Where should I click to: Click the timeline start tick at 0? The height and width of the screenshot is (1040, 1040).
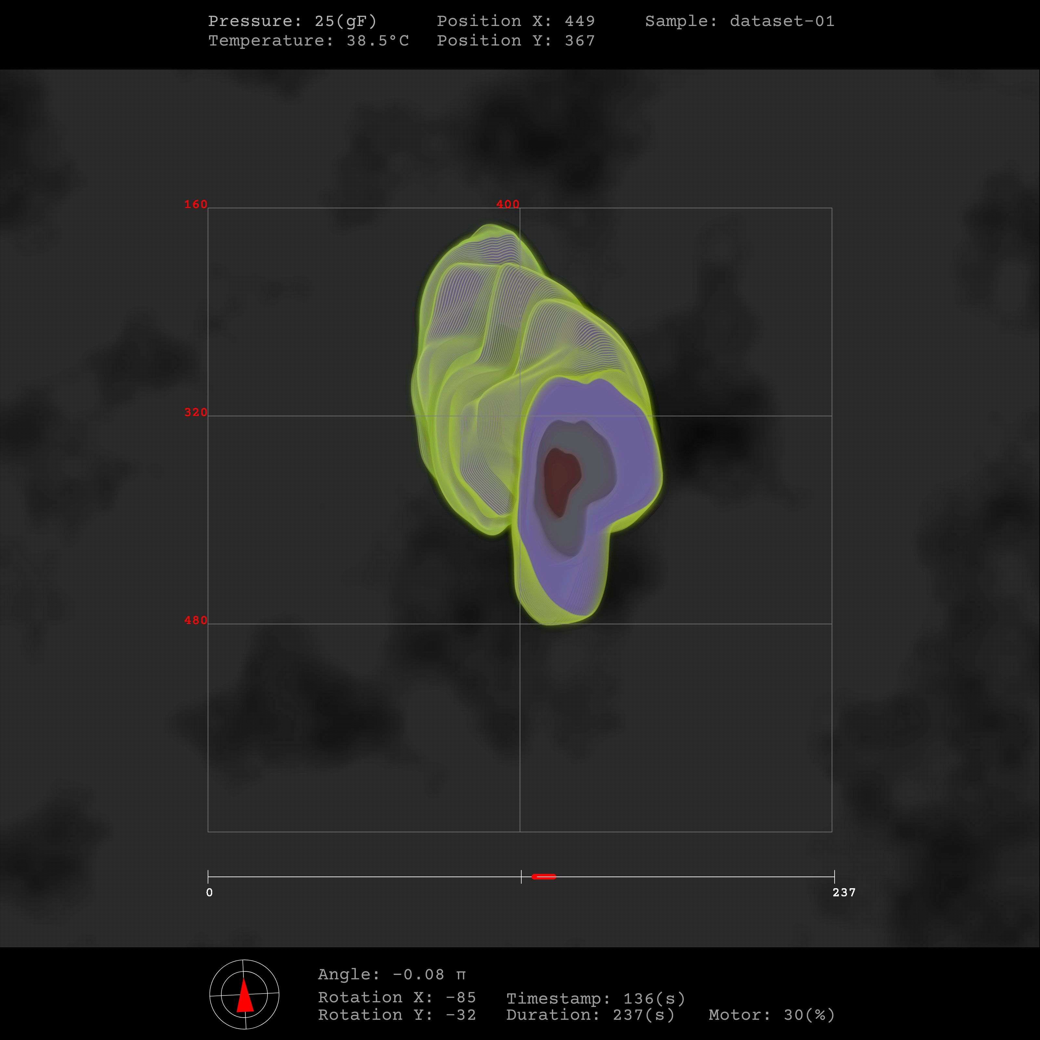[208, 877]
